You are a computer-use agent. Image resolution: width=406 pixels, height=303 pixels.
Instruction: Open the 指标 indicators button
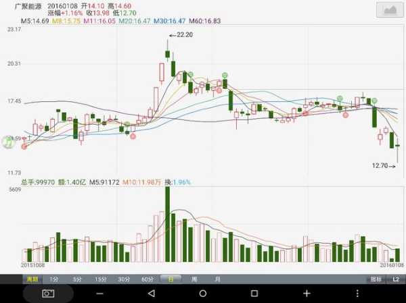click(x=376, y=279)
